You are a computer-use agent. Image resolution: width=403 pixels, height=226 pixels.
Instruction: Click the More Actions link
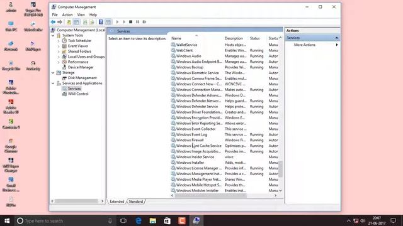click(304, 45)
